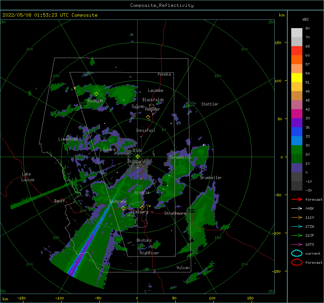Pick the yellow swatch between 54 and 51
This screenshot has width=324, height=303.
coord(297,77)
